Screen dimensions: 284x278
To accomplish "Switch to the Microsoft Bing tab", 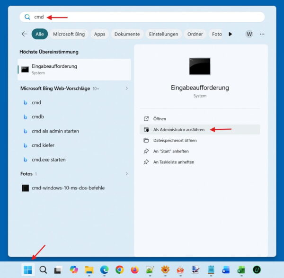I will 69,34.
